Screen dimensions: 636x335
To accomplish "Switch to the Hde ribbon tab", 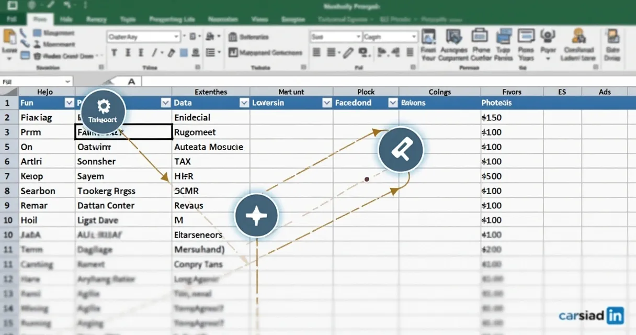I will pyautogui.click(x=66, y=19).
